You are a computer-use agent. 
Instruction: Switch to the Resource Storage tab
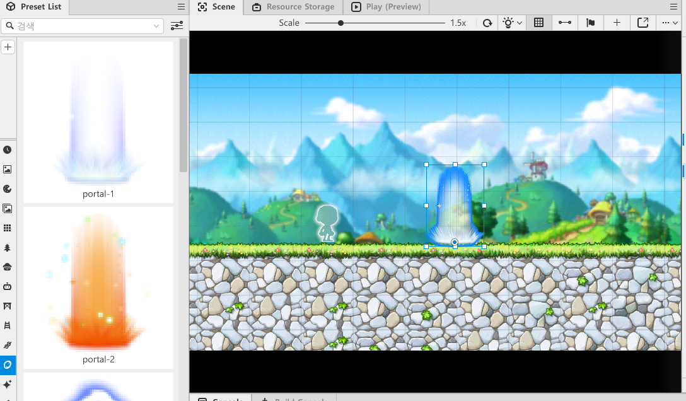pyautogui.click(x=294, y=7)
